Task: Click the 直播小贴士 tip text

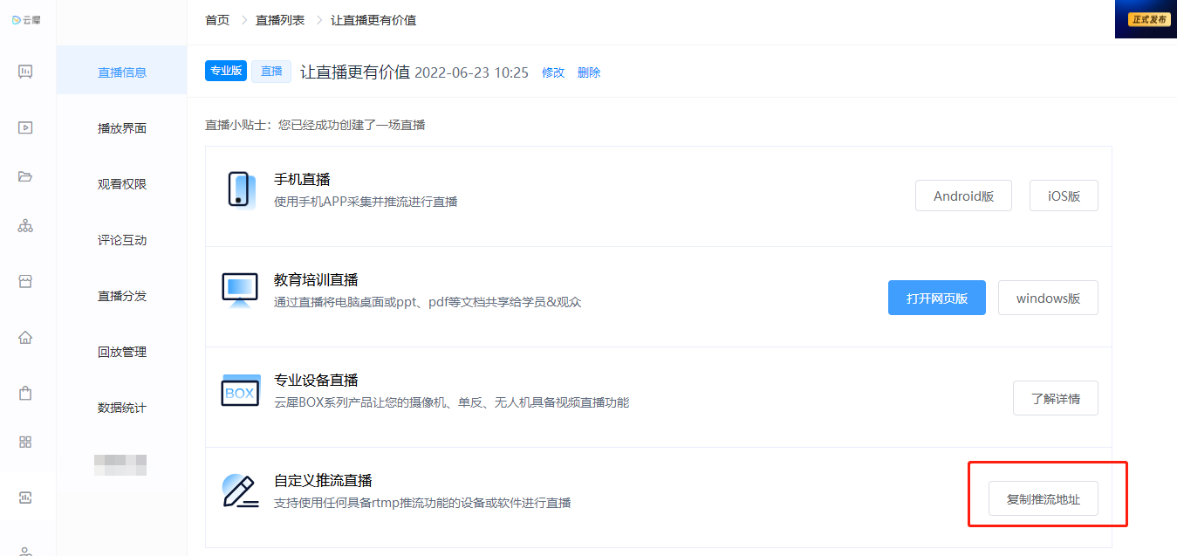Action: click(x=315, y=125)
